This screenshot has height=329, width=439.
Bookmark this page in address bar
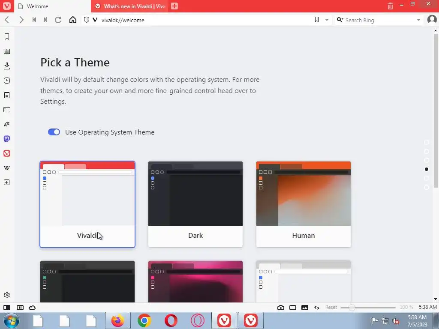(x=317, y=20)
